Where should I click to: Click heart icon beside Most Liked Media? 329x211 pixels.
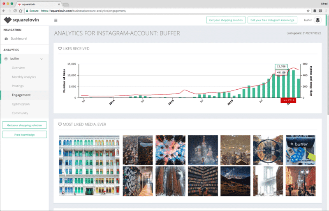click(60, 124)
